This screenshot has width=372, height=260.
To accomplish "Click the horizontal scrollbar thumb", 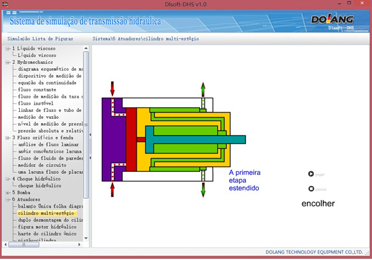I will 24,245.
